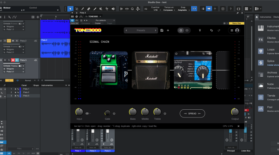Open track list wrench options icon
Viewport: 279px width, 155px height.
pos(9,17)
